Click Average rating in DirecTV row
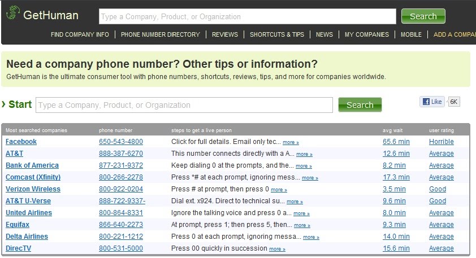This screenshot has height=258, width=476. pyautogui.click(x=442, y=248)
